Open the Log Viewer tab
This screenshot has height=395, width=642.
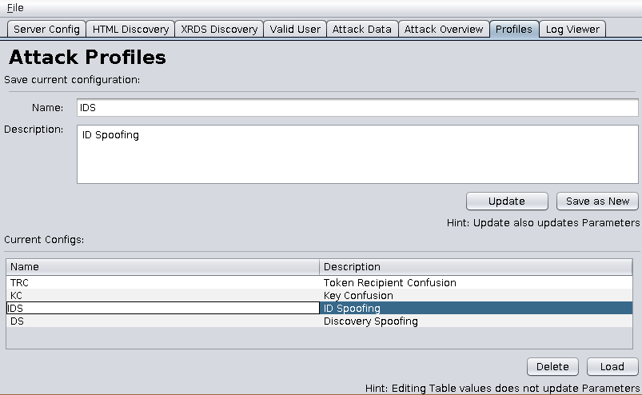pyautogui.click(x=572, y=30)
